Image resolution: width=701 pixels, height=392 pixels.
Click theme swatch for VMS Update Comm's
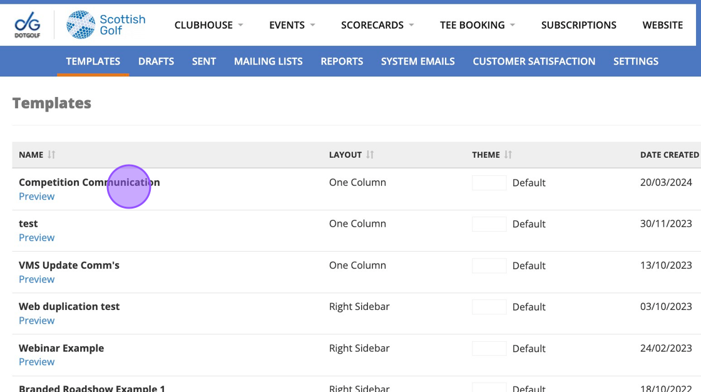click(489, 266)
